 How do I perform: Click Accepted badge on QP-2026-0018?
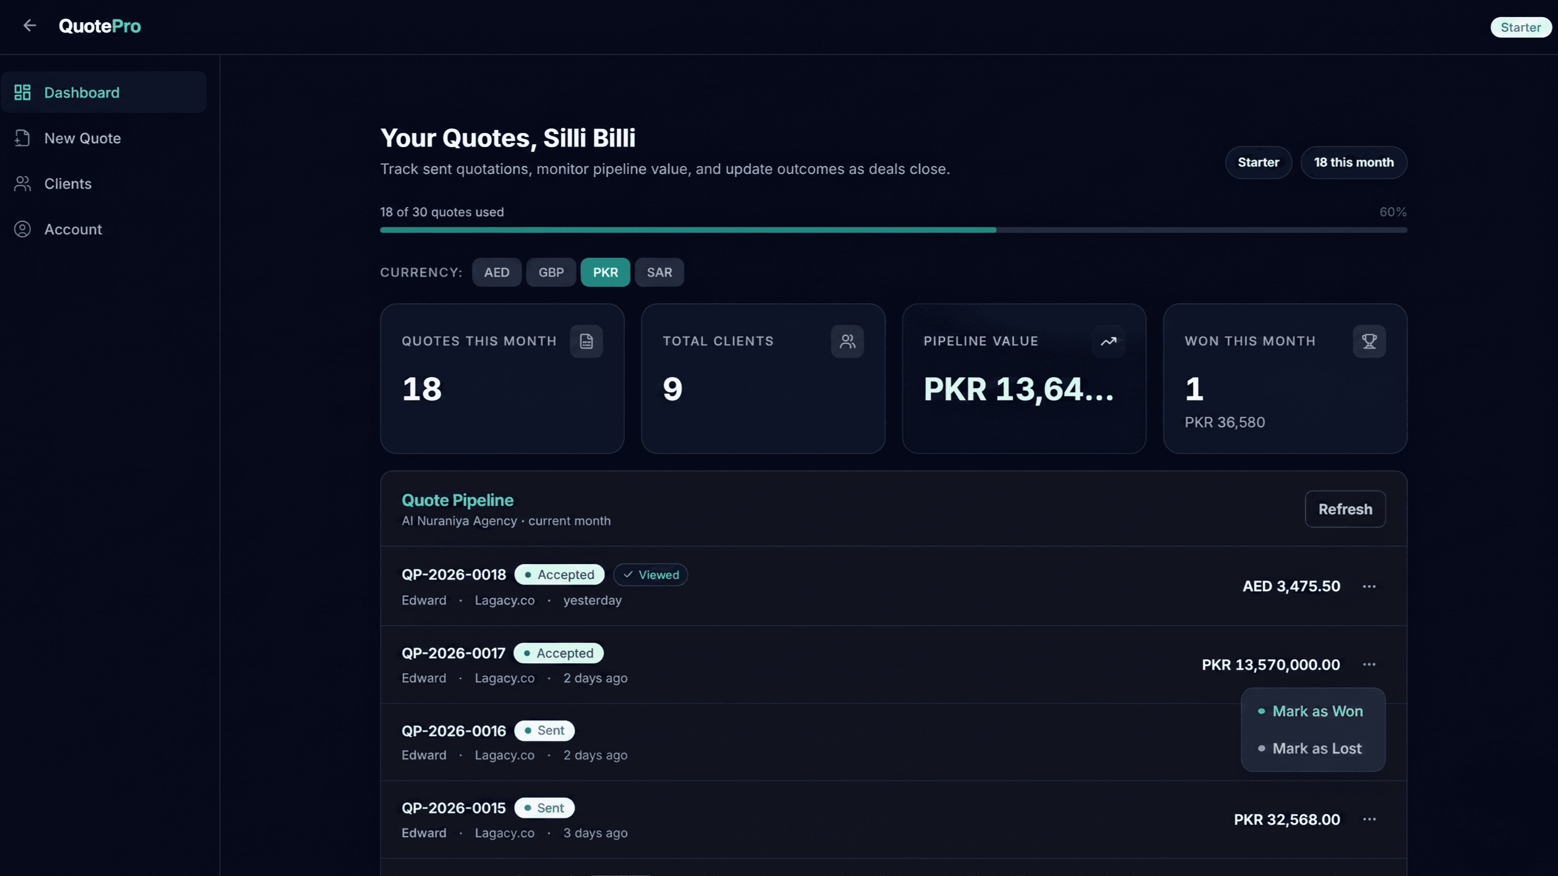[x=560, y=574]
